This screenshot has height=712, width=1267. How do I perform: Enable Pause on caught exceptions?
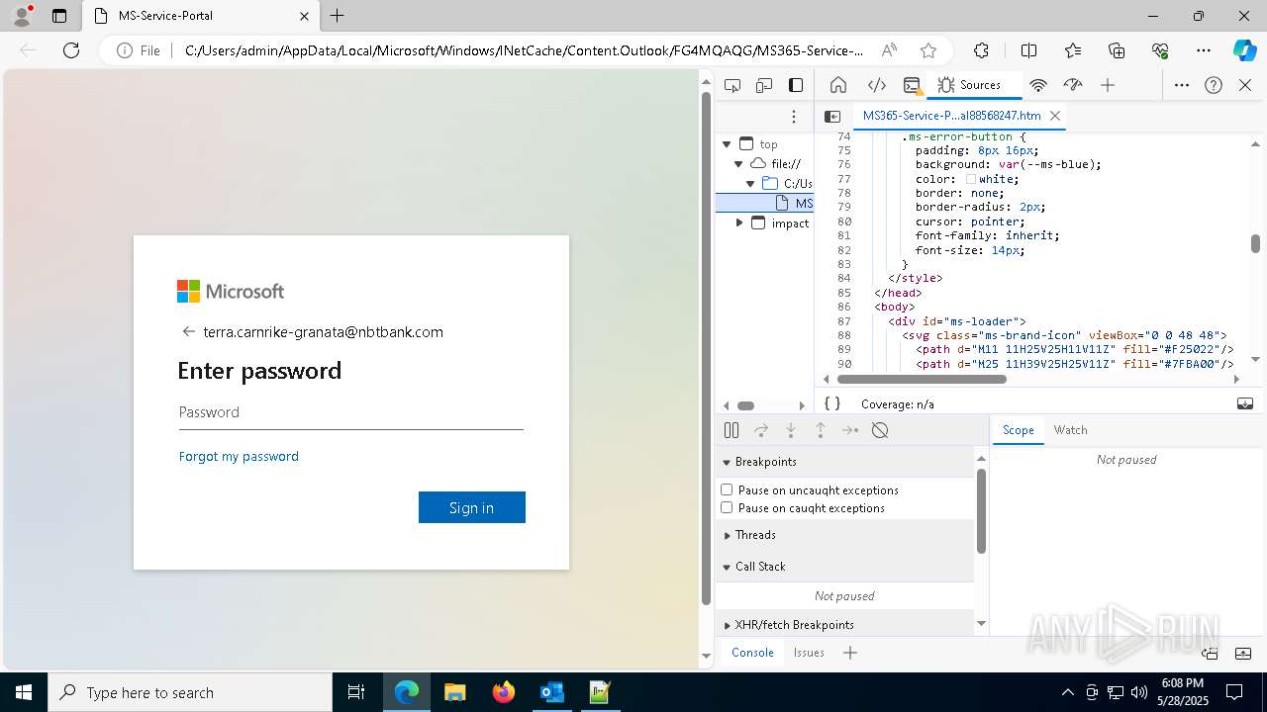tap(727, 507)
